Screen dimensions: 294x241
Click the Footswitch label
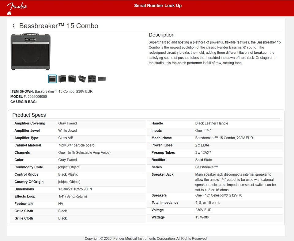(x=24, y=204)
